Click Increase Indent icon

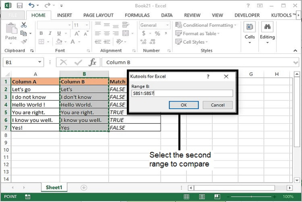click(x=107, y=42)
